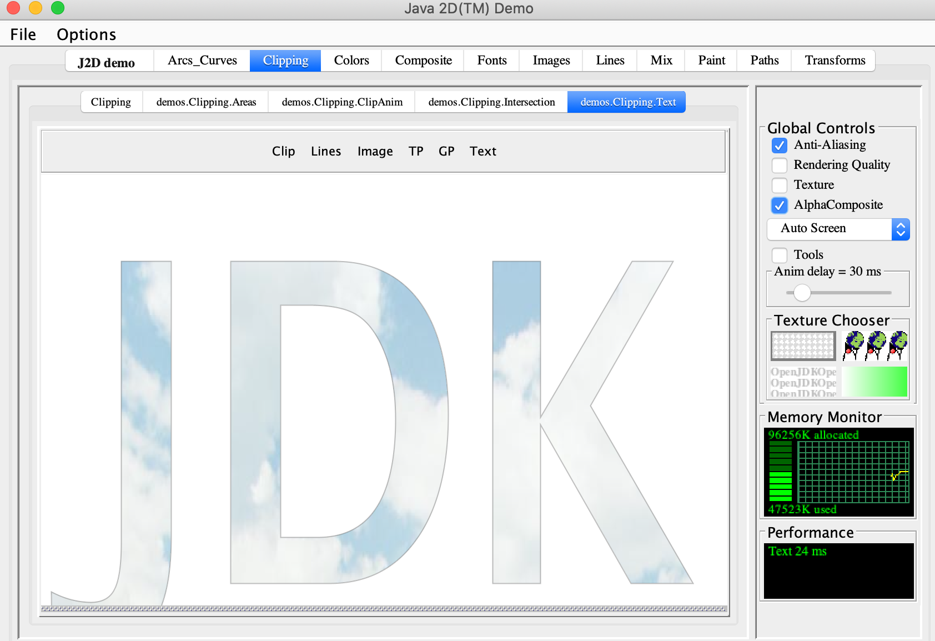This screenshot has height=641, width=935.
Task: Switch to the Transforms tab
Action: [835, 61]
